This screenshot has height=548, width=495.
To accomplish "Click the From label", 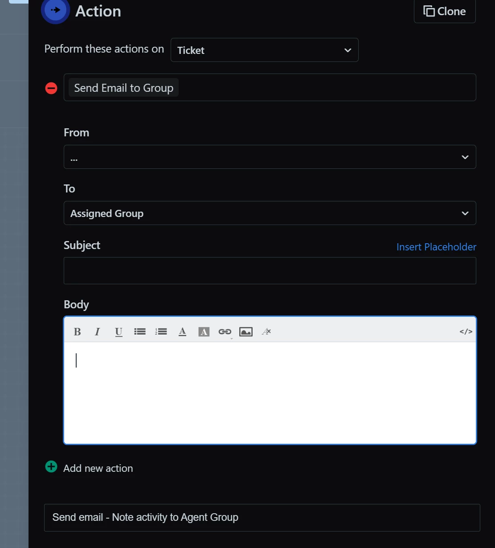I will [x=77, y=132].
